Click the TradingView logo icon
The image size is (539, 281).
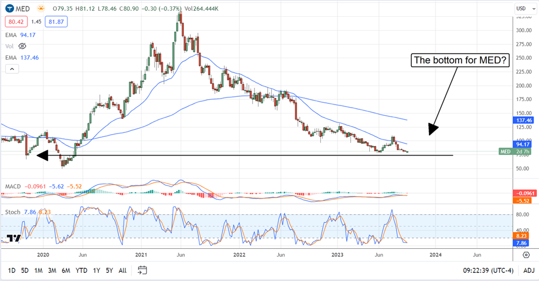coord(13,238)
